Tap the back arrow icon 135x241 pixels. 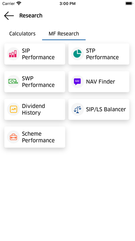tap(9, 16)
